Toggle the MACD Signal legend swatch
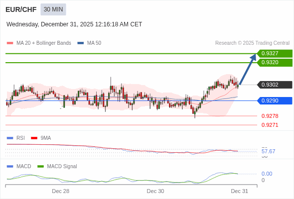Viewport: 294px width, 199px height. coord(40,167)
